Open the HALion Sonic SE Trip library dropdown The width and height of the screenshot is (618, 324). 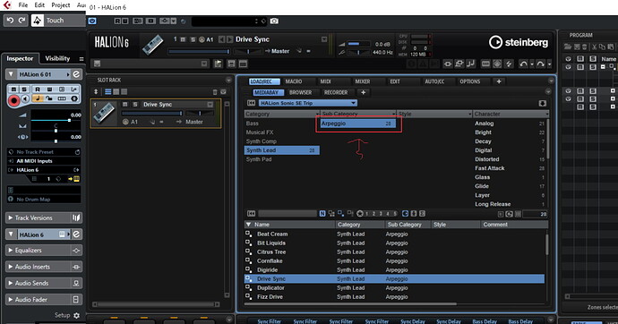[308, 103]
